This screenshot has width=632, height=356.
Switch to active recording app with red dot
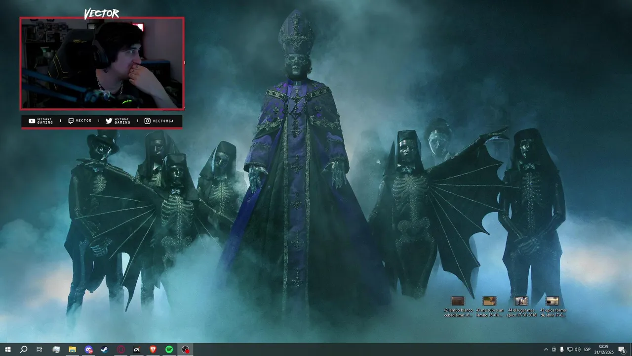(x=185, y=350)
